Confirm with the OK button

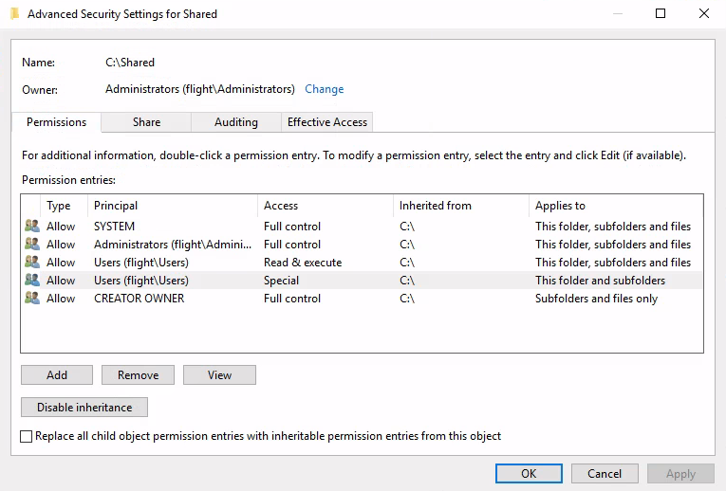click(x=529, y=473)
